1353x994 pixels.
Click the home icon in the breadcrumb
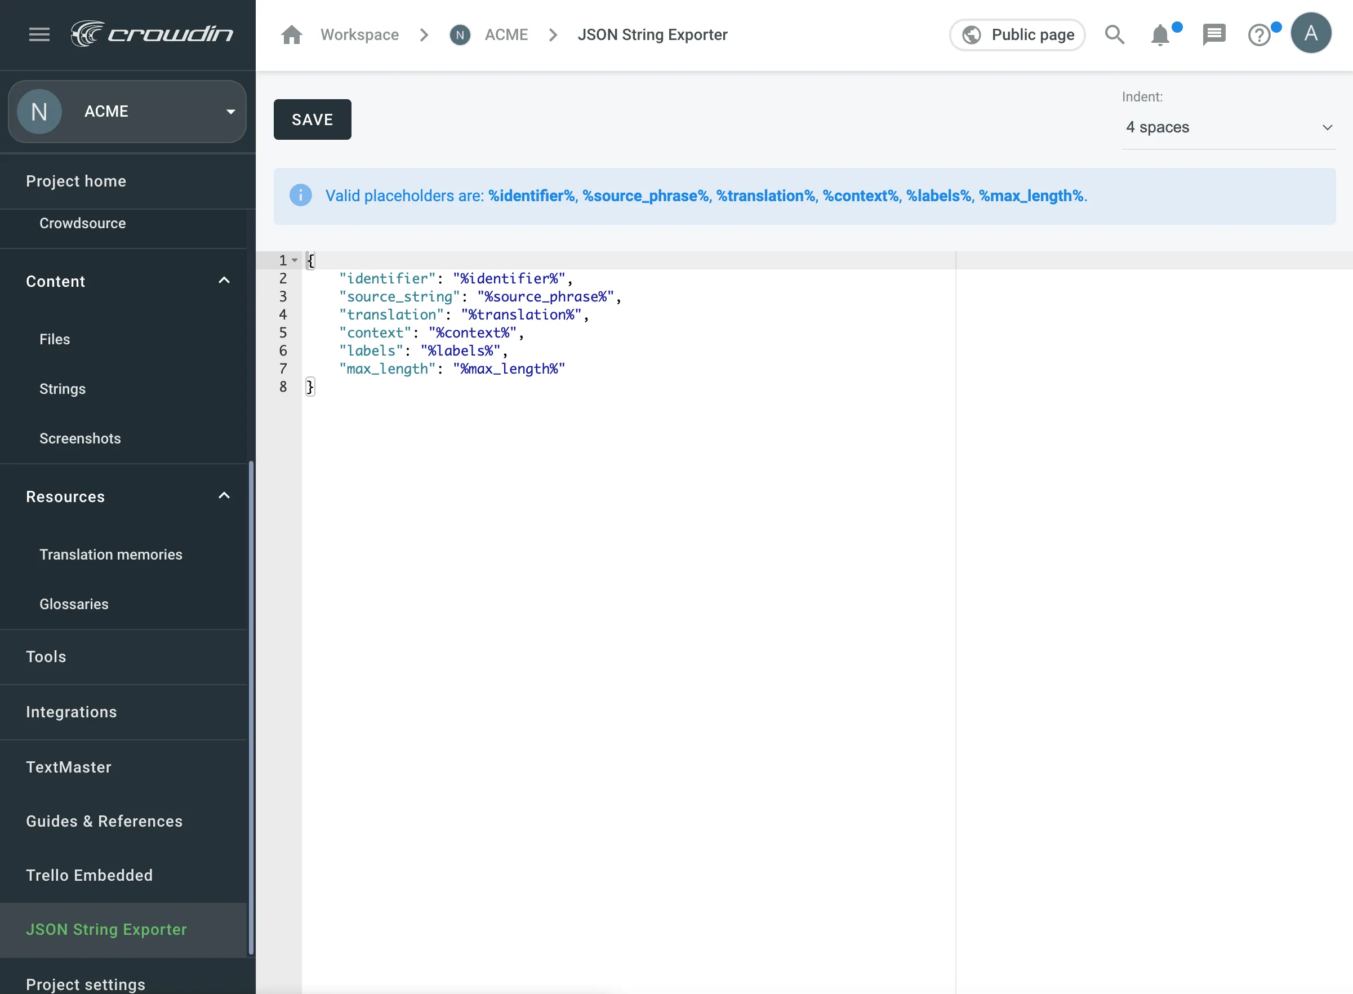[291, 34]
